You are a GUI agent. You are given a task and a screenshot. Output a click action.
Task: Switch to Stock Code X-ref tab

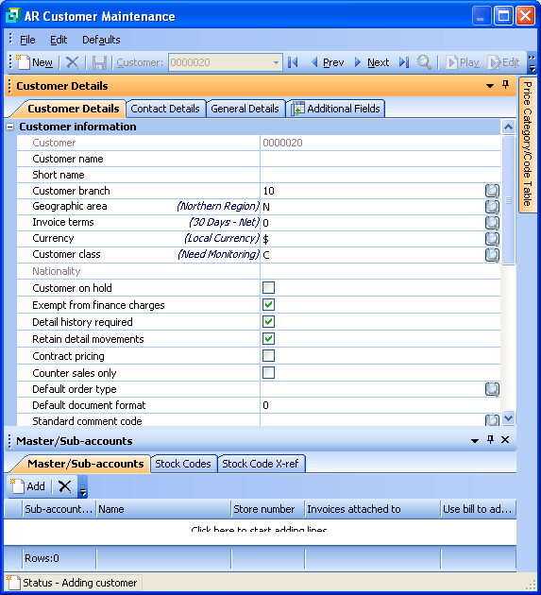(261, 464)
